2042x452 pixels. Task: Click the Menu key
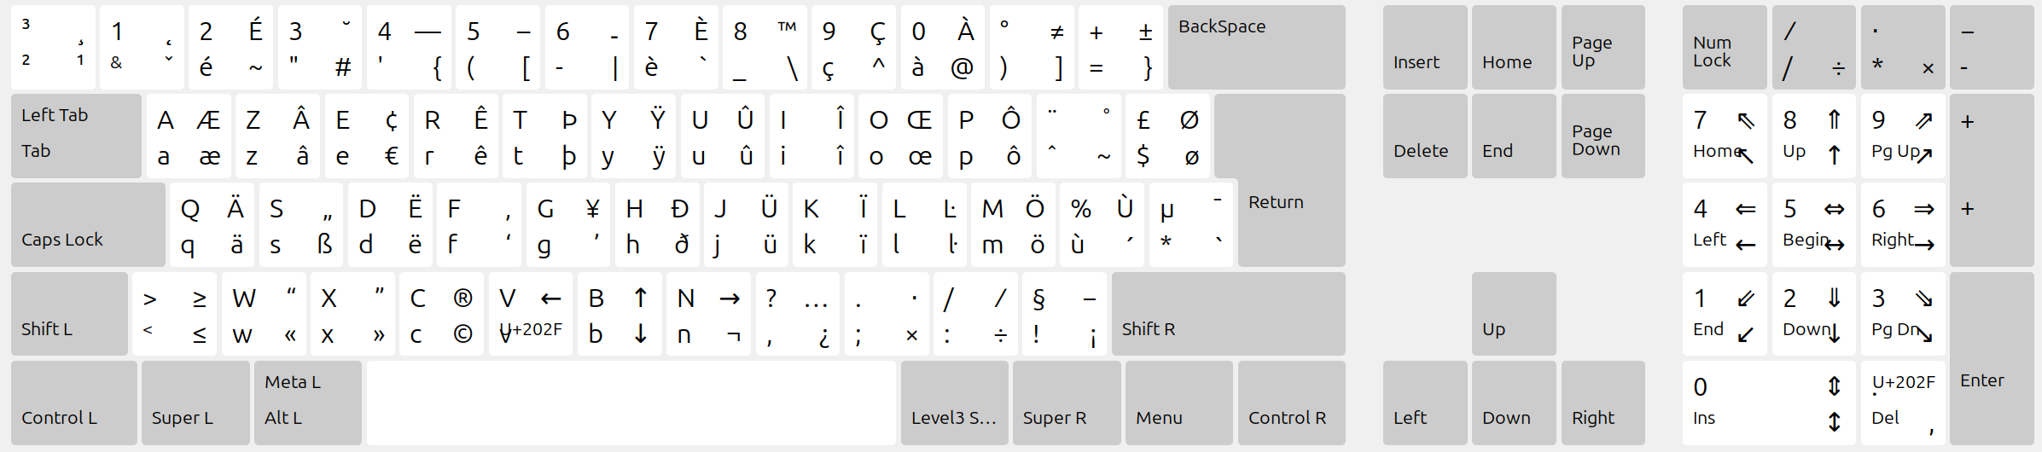[1178, 403]
